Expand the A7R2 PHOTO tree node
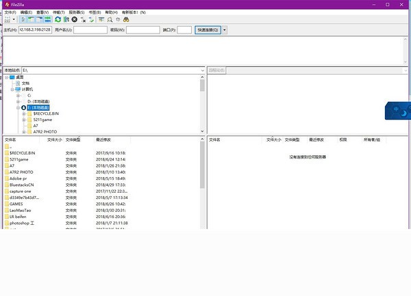The image size is (411, 296). click(24, 132)
